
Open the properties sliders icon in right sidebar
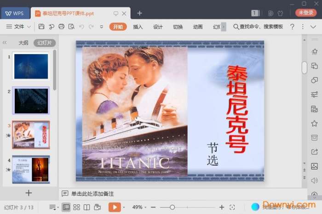(x=314, y=95)
